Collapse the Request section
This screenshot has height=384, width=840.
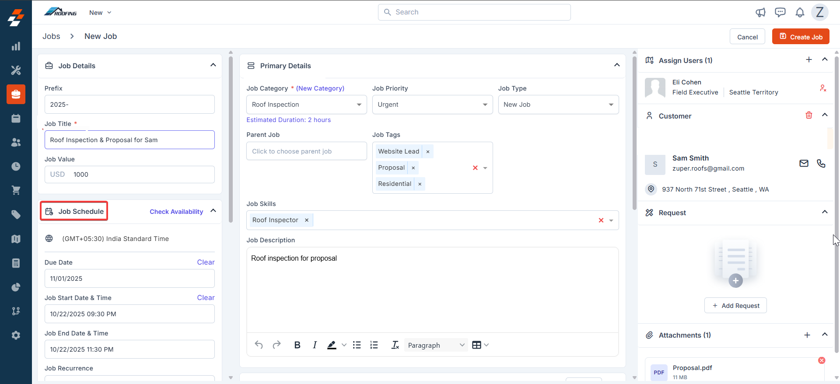click(x=825, y=212)
